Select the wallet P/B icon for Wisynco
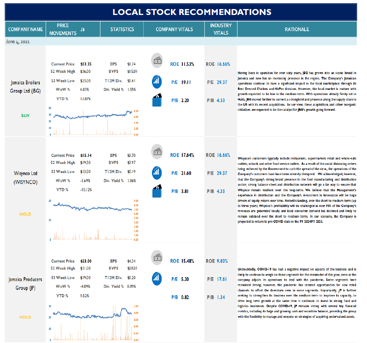 pyautogui.click(x=157, y=191)
